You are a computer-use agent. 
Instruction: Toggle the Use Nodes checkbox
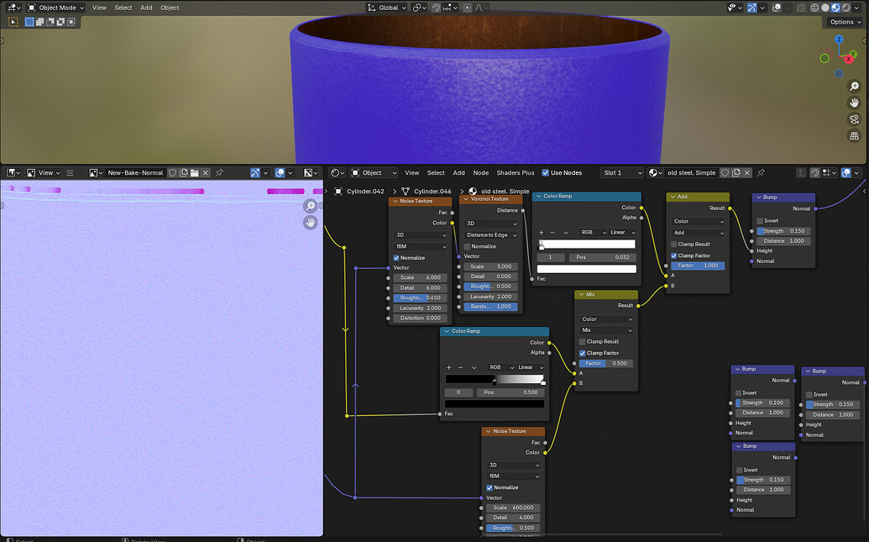click(x=546, y=173)
